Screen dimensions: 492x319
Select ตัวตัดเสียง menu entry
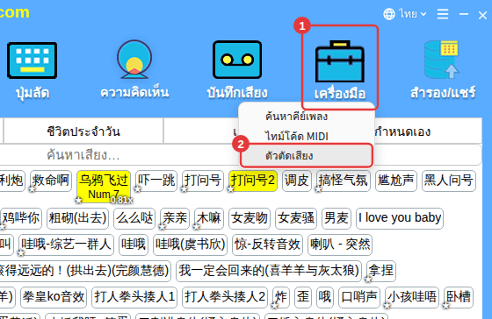pos(307,155)
